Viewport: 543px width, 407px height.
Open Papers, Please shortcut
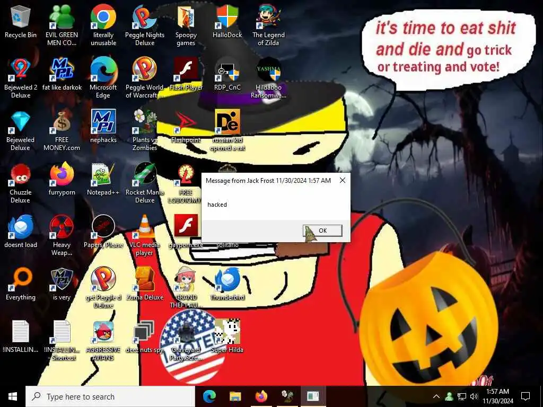pos(103,231)
